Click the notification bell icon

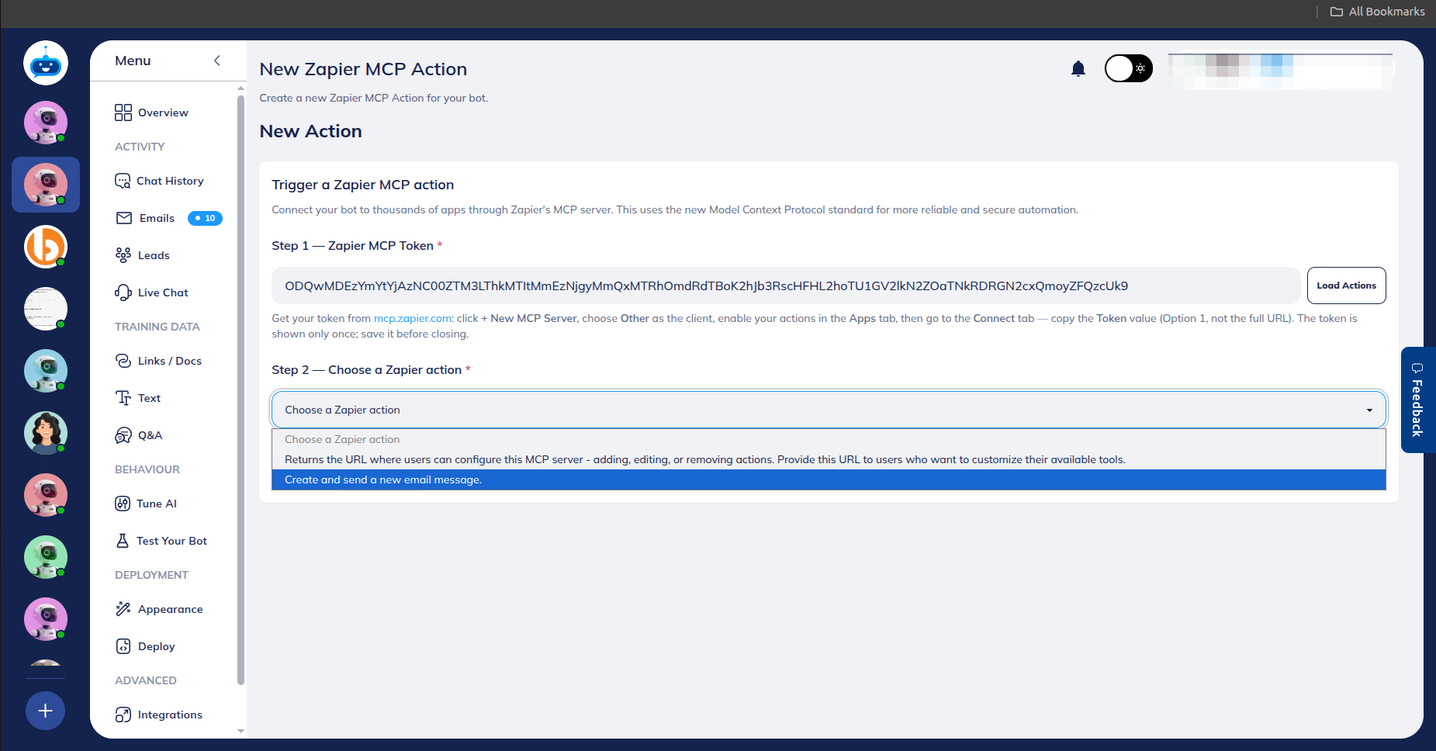(1078, 69)
